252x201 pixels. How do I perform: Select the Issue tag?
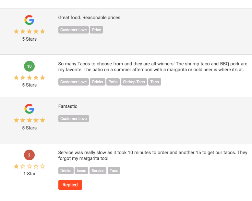pos(81,170)
